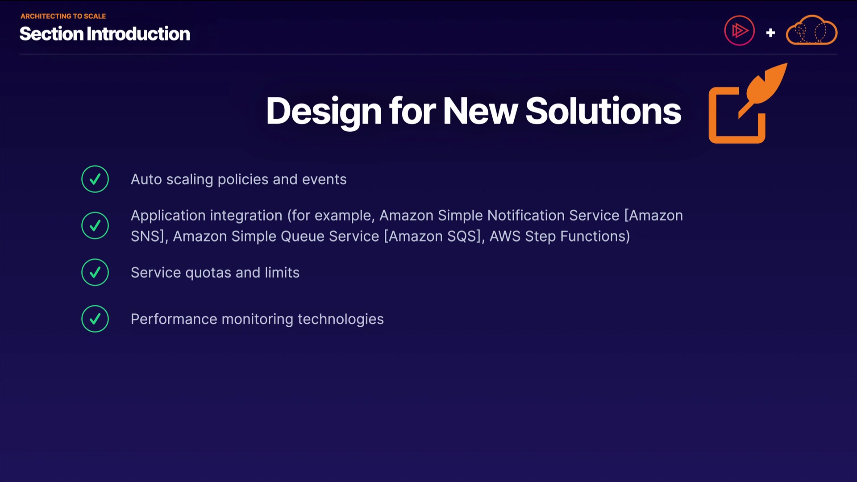Image resolution: width=857 pixels, height=482 pixels.
Task: Click the Amazon Simple Queue Service text
Action: [276, 236]
